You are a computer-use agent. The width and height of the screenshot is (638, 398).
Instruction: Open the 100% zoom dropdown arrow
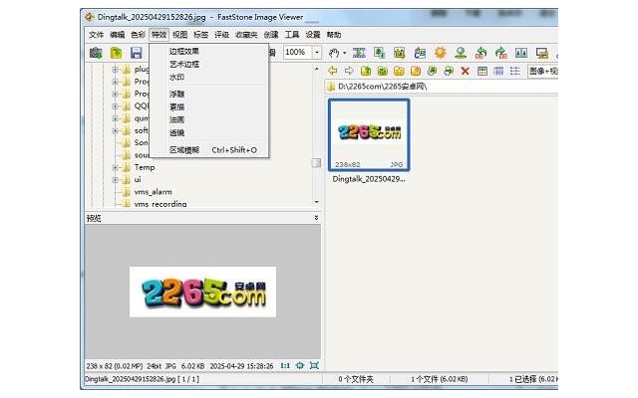click(x=317, y=53)
